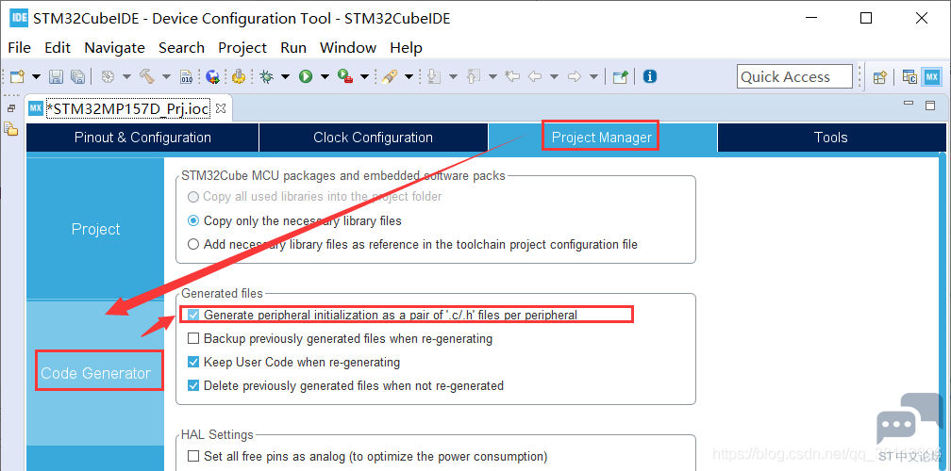The width and height of the screenshot is (951, 471).
Task: Open the Search menu
Action: 181,48
